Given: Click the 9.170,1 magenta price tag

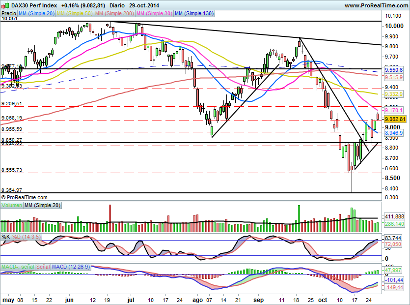Looking at the screenshot, I should point(394,110).
